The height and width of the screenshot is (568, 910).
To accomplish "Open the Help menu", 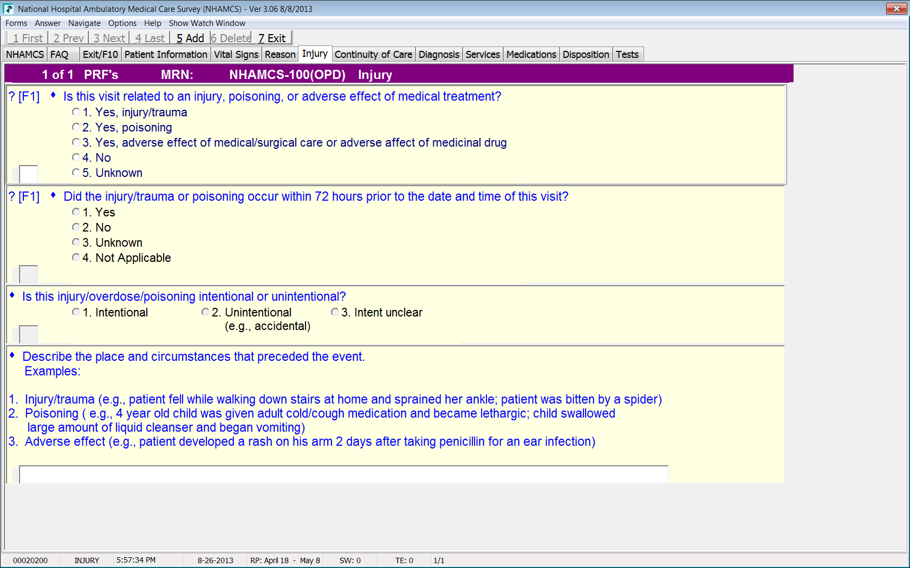I will click(153, 23).
